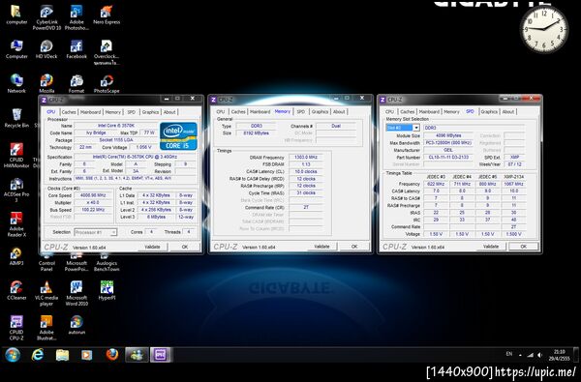Select the Network desktop icon
581x382 pixels.
point(16,83)
